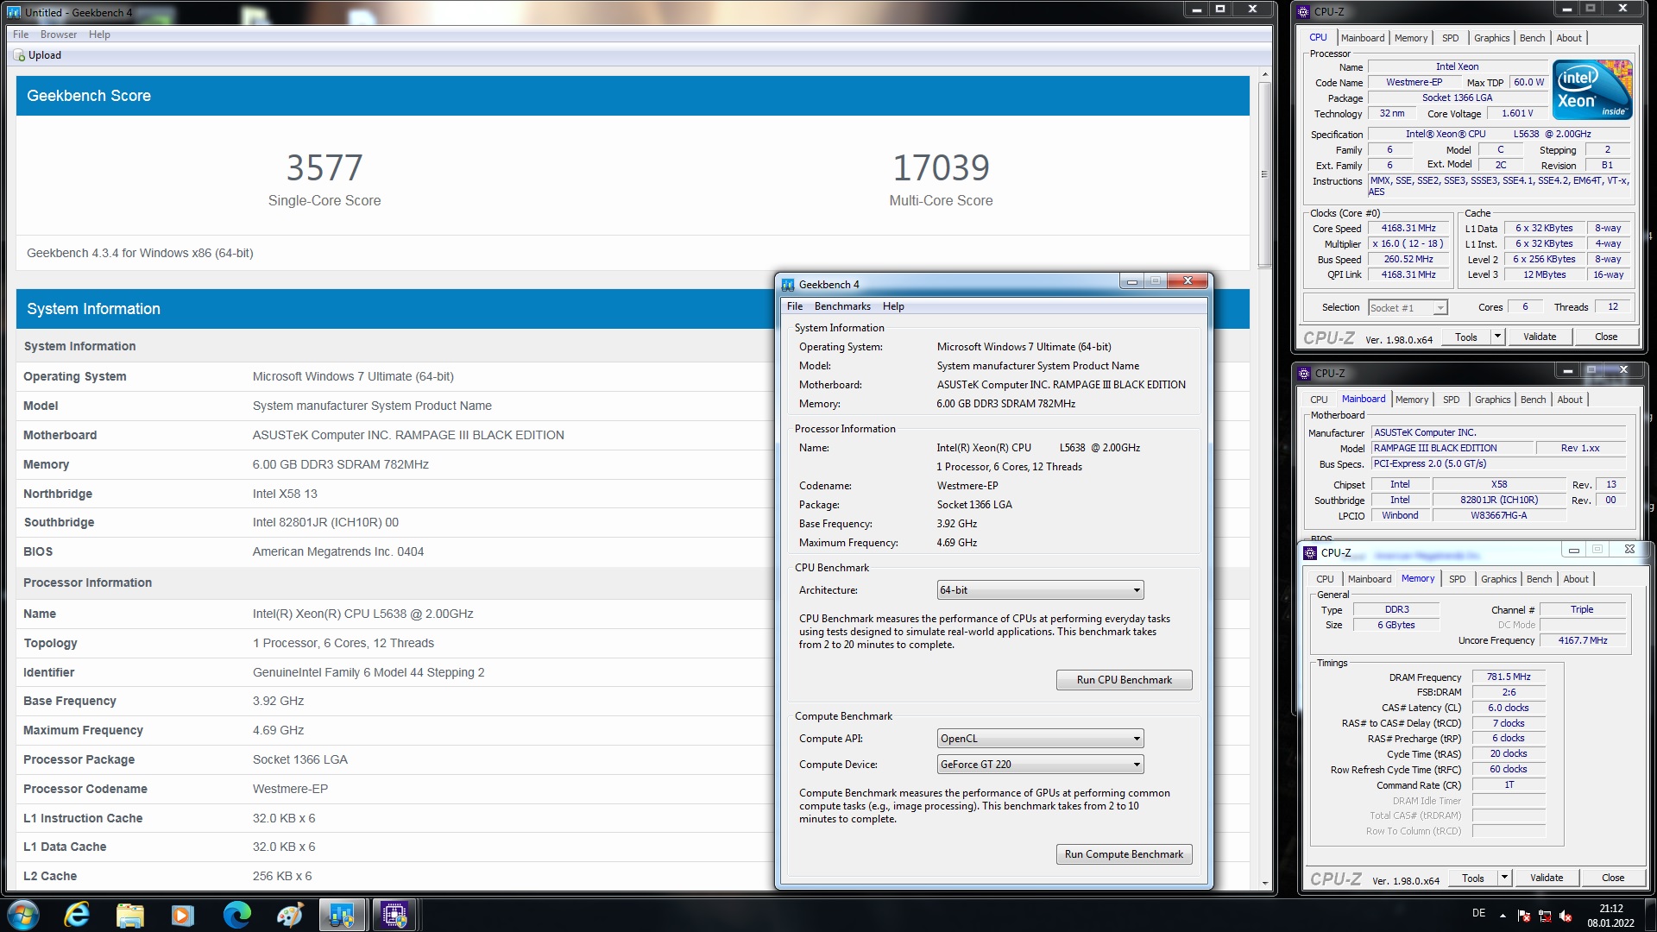Click Show Desktop strip beside clock

1650,916
